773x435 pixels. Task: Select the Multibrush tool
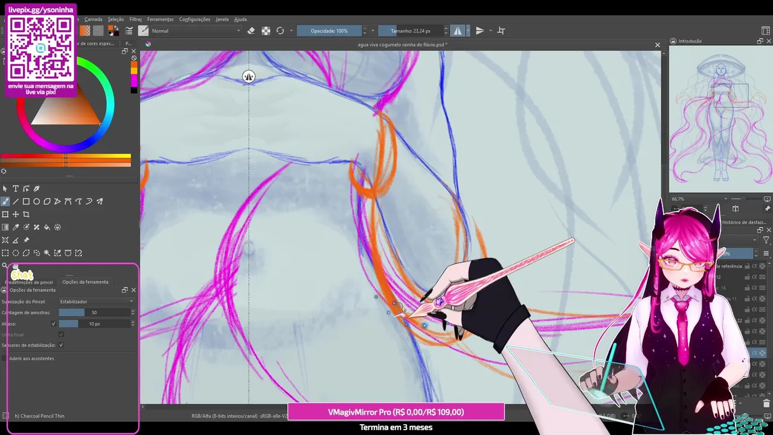[x=99, y=201]
